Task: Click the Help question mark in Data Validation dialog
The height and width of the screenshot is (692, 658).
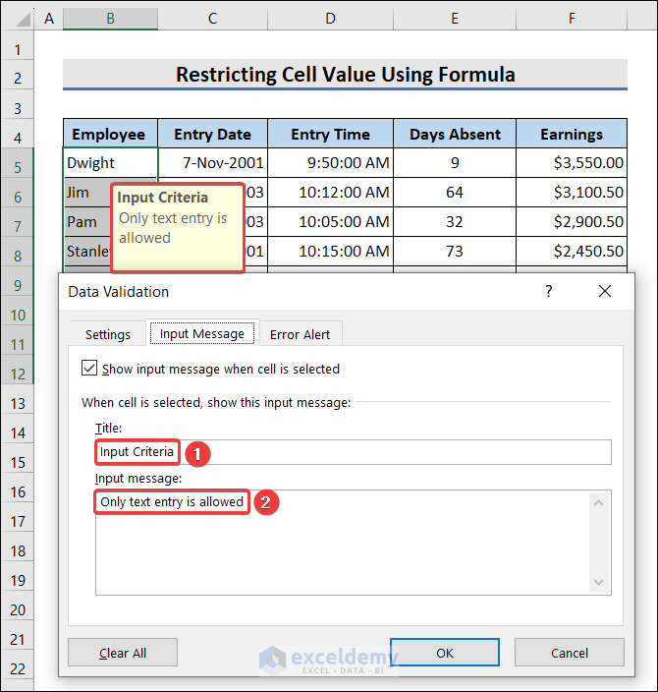Action: pos(548,291)
